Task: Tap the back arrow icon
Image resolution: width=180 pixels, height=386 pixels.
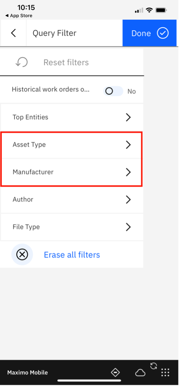Action: [x=14, y=33]
